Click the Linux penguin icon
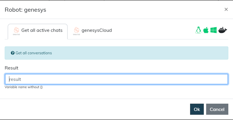 198,30
